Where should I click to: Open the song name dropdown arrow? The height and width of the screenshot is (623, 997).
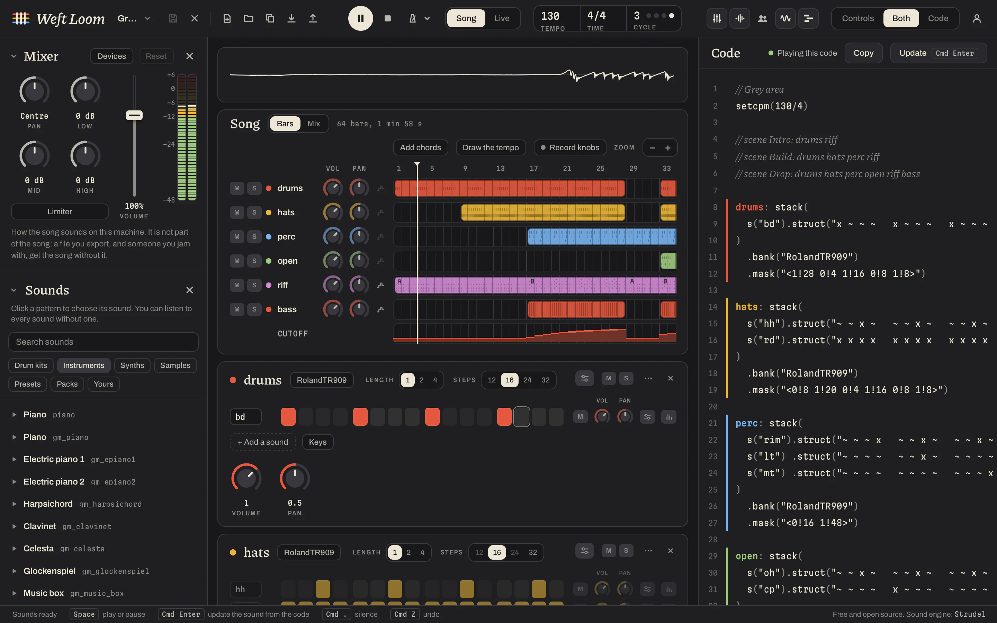pyautogui.click(x=147, y=18)
